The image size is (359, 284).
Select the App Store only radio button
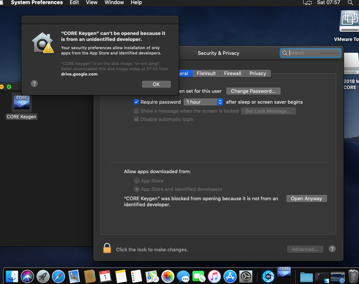137,181
